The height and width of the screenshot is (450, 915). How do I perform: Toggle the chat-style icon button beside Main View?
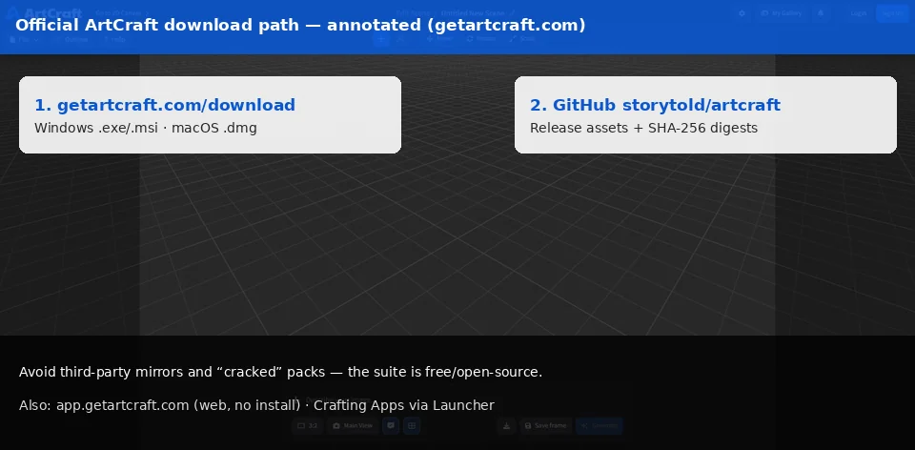[x=391, y=426]
